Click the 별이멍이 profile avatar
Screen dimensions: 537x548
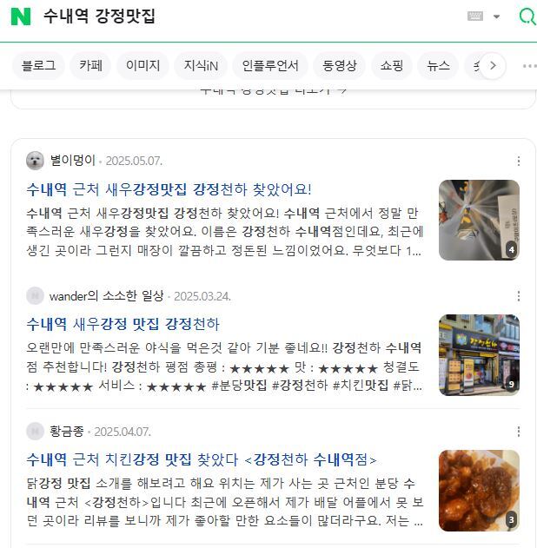point(35,161)
